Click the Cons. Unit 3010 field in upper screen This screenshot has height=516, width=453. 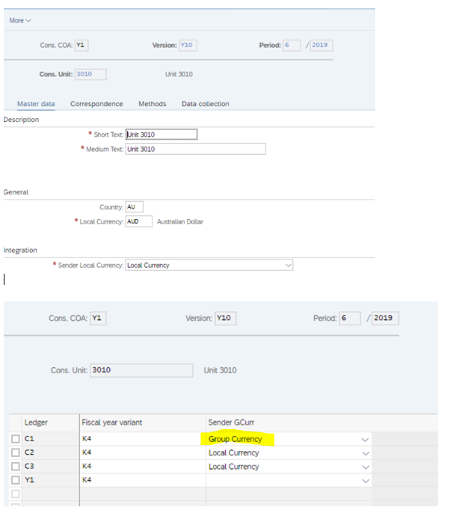(x=90, y=74)
